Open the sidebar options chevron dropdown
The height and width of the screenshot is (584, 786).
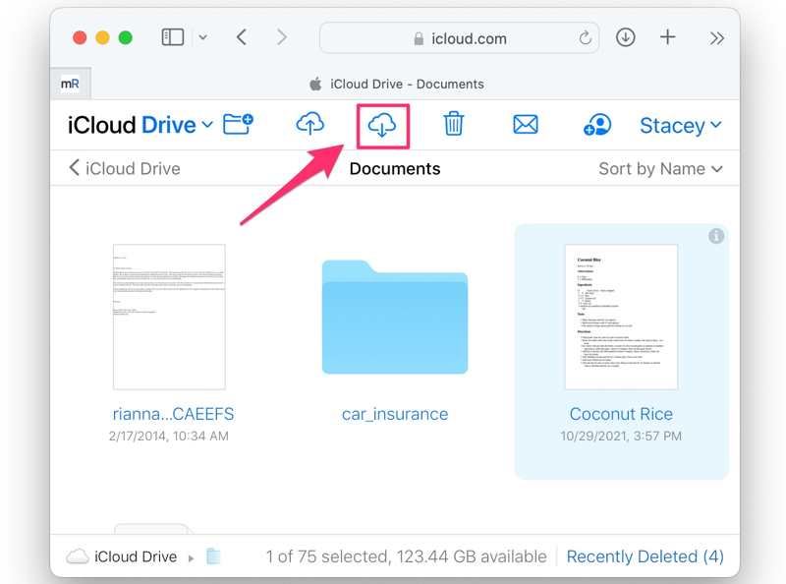(x=203, y=37)
